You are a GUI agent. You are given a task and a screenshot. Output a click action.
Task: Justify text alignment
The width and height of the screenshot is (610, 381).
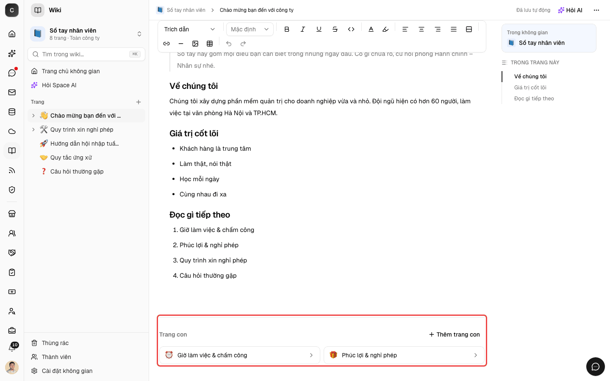[454, 29]
